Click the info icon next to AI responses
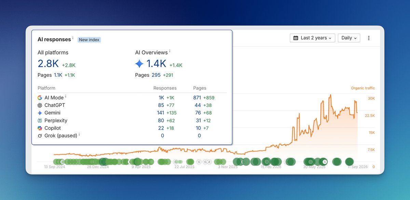The image size is (410, 200). [73, 38]
